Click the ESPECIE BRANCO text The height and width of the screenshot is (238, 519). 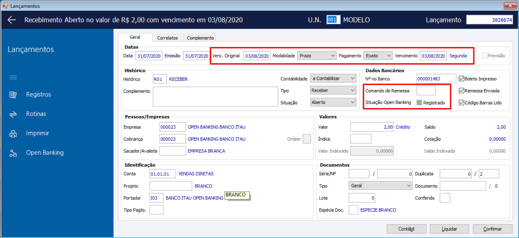point(378,210)
